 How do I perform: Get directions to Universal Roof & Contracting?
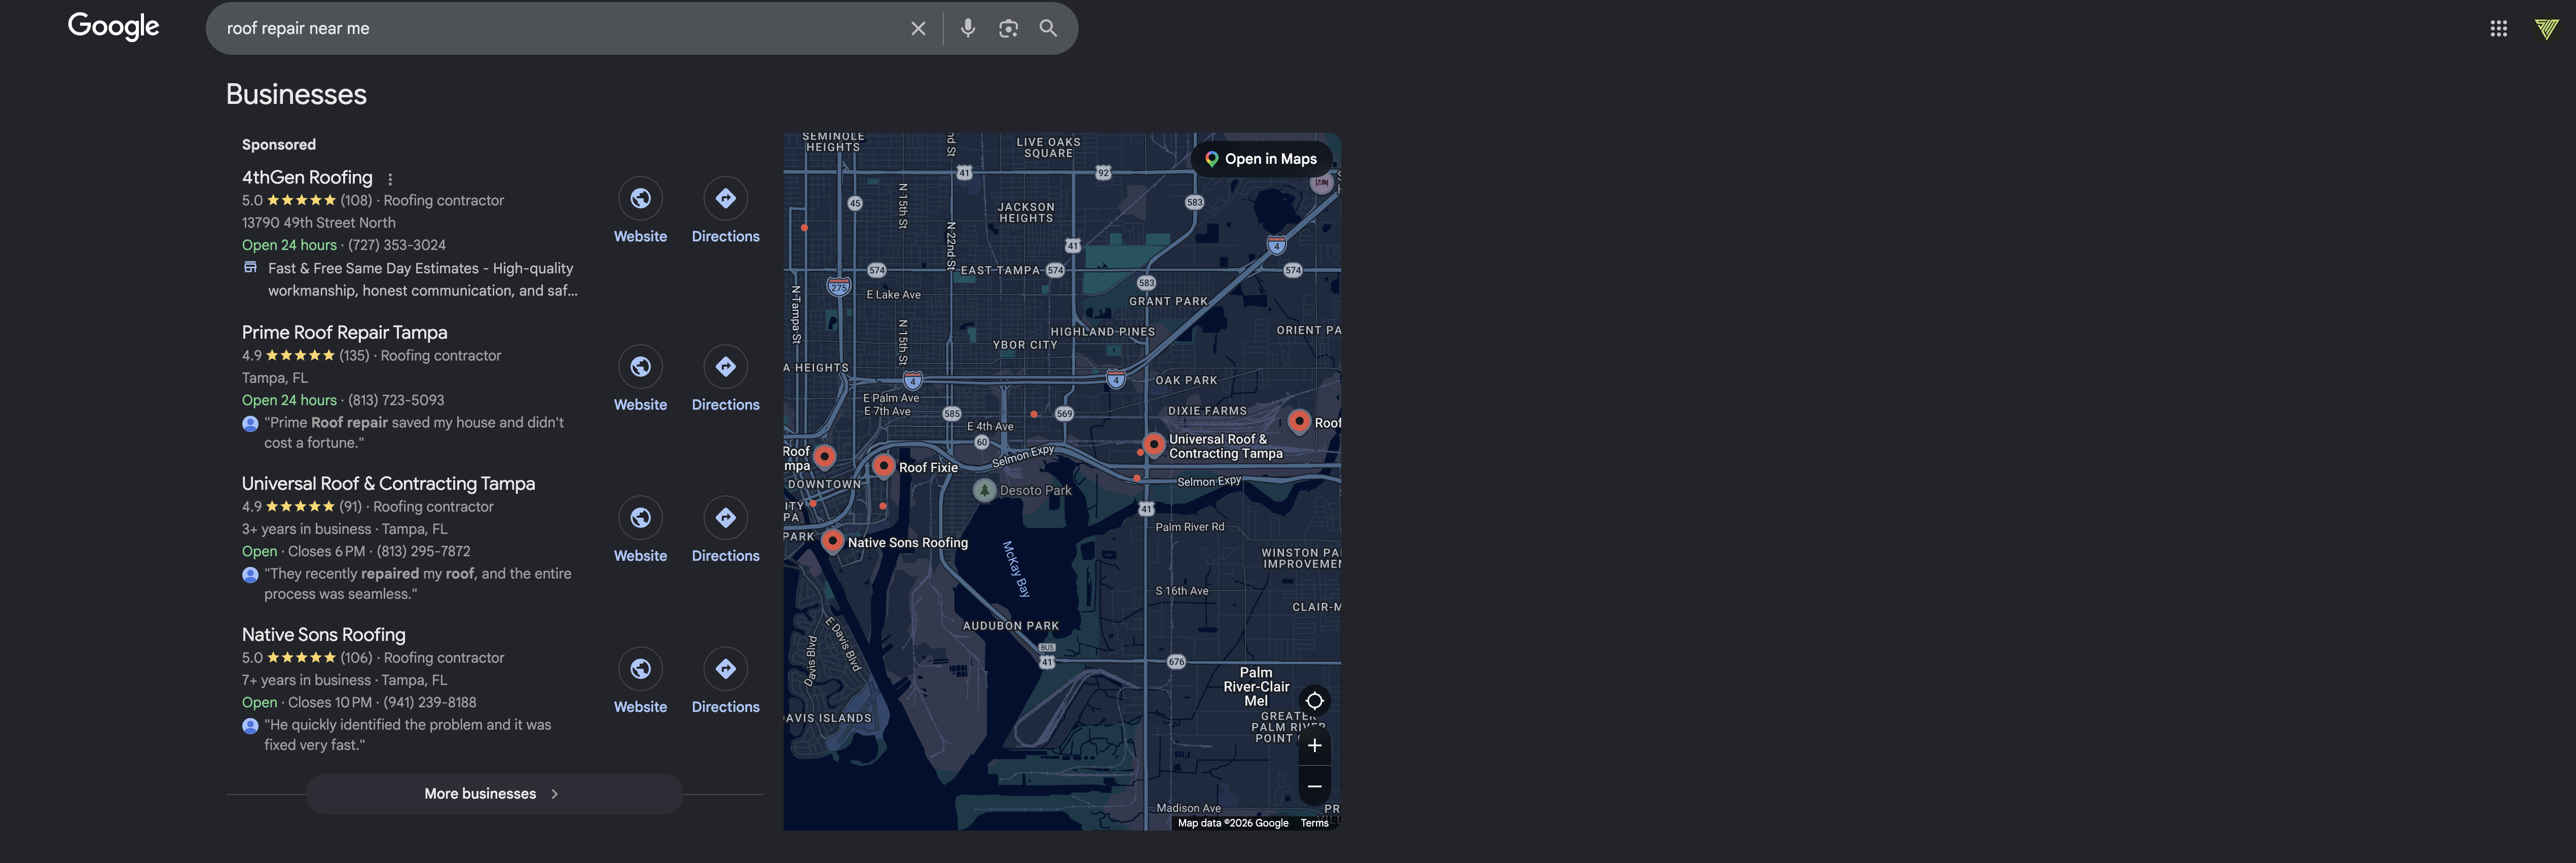pos(725,529)
